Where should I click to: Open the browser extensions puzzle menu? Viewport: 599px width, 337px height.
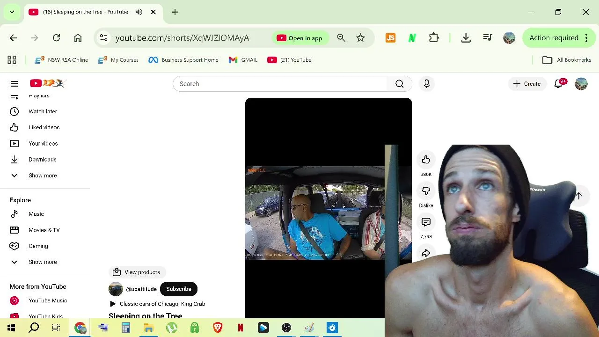[x=434, y=38]
